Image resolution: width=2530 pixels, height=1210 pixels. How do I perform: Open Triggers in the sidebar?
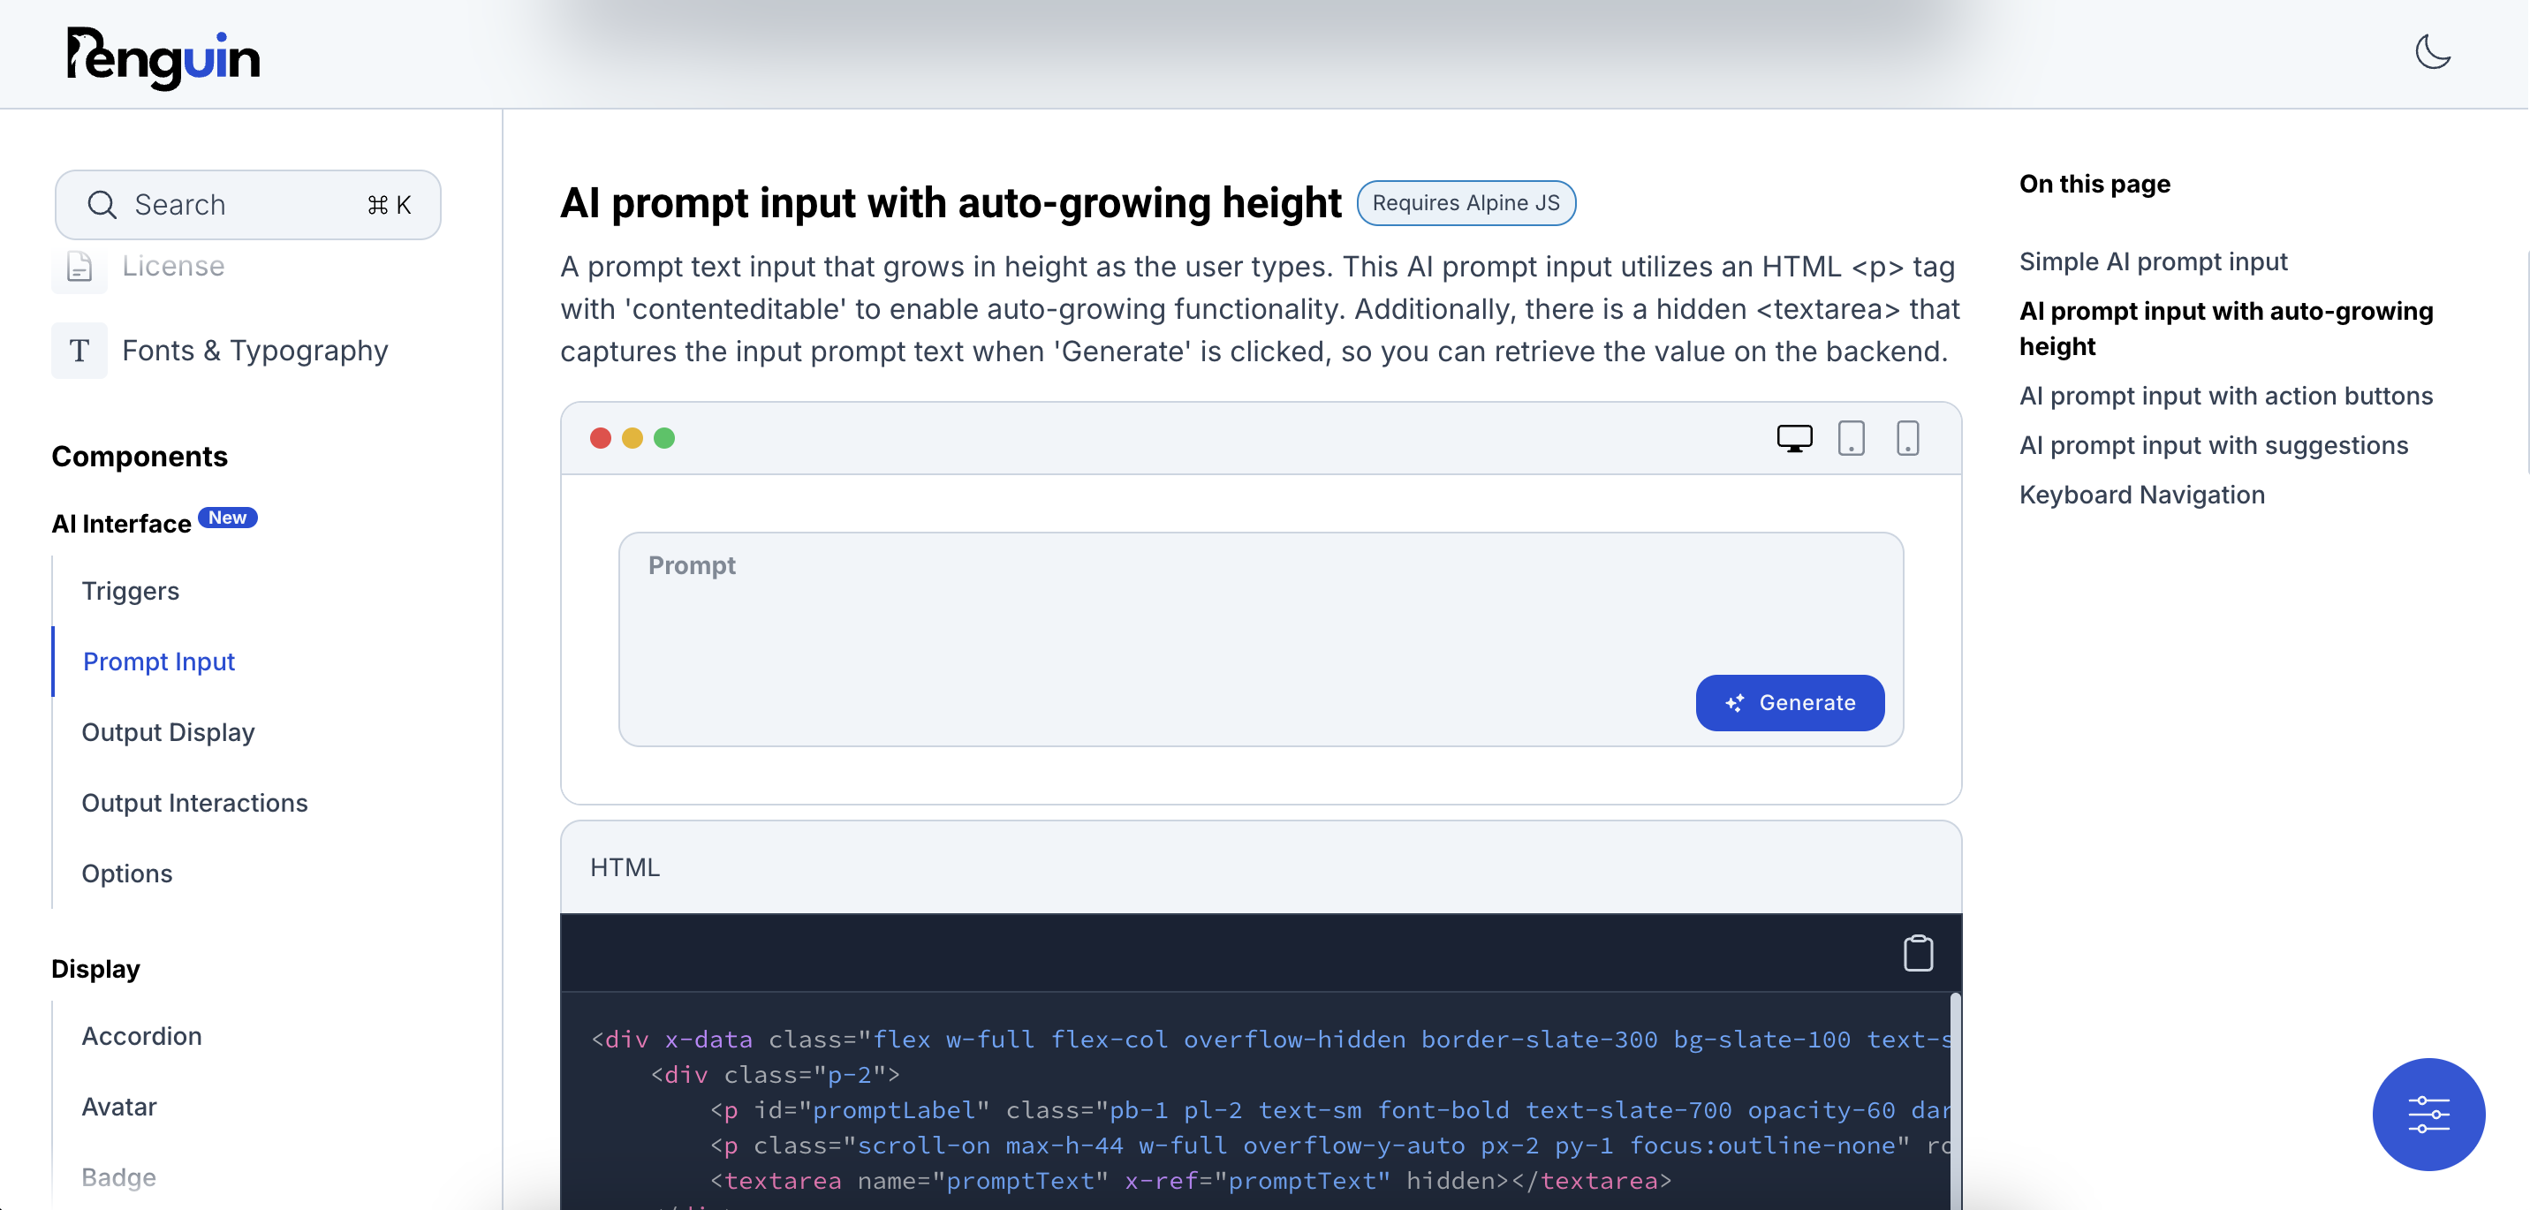131,590
